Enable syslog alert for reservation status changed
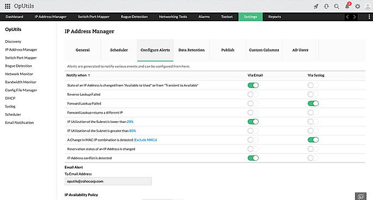 [x=313, y=149]
